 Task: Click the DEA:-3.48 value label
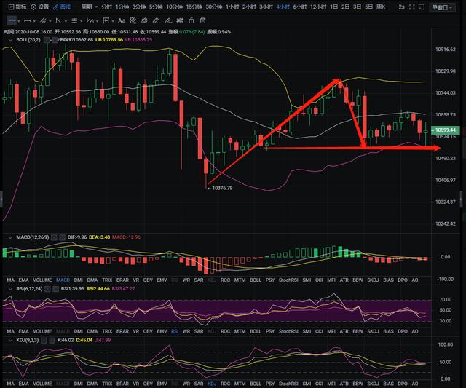pyautogui.click(x=99, y=237)
